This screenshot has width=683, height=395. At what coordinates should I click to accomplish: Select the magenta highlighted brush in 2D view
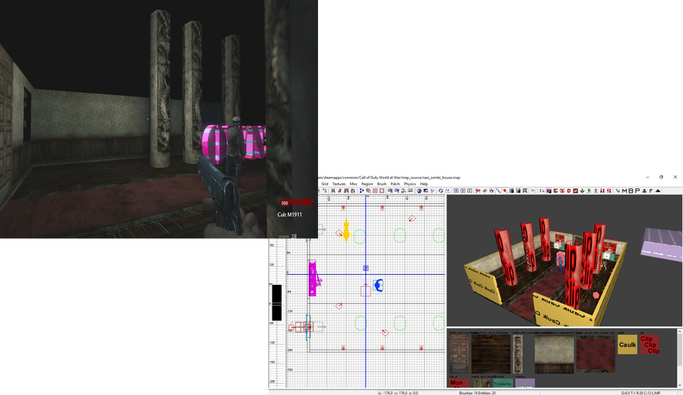[313, 278]
